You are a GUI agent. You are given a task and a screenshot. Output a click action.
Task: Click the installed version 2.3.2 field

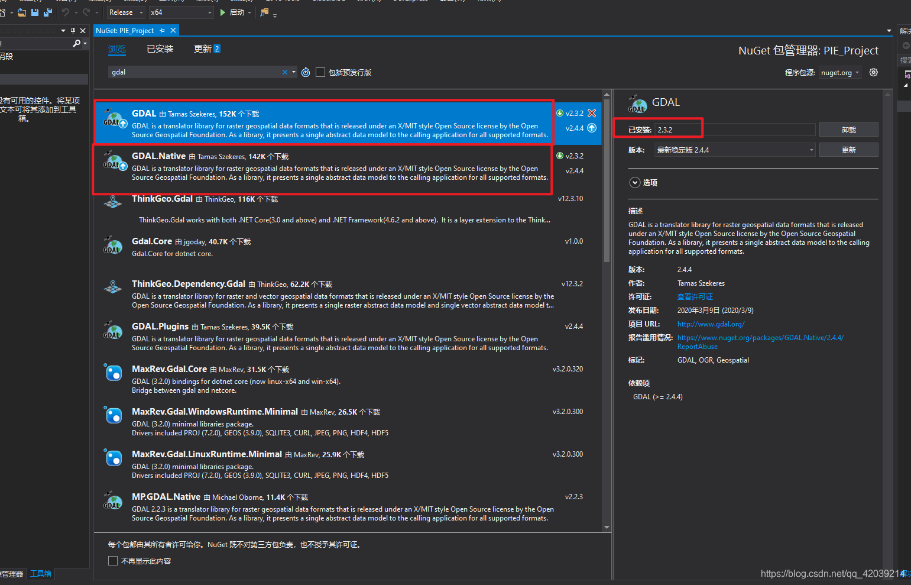click(x=735, y=130)
